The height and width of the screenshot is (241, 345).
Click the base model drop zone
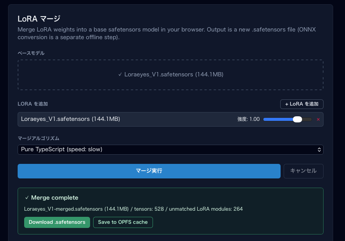[x=170, y=75]
